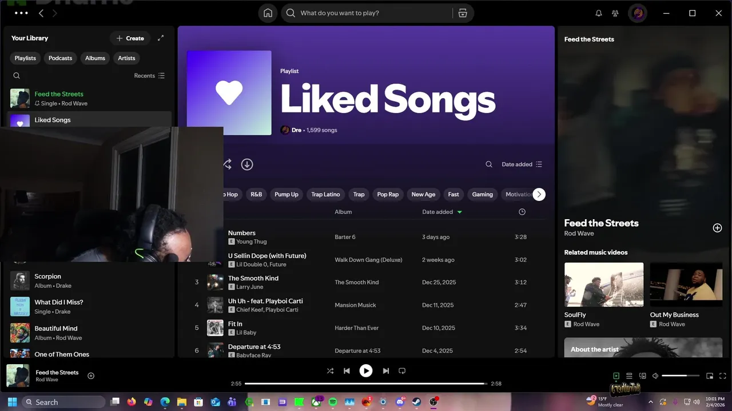Open the Out My Business video thumbnail
Image resolution: width=732 pixels, height=411 pixels.
click(x=686, y=284)
